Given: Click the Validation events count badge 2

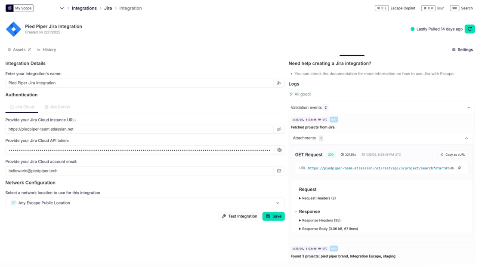Looking at the screenshot, I should click(325, 107).
